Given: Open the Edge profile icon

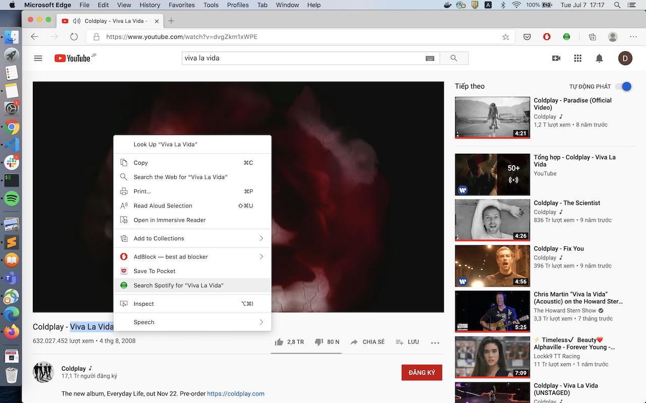Looking at the screenshot, I should point(613,37).
